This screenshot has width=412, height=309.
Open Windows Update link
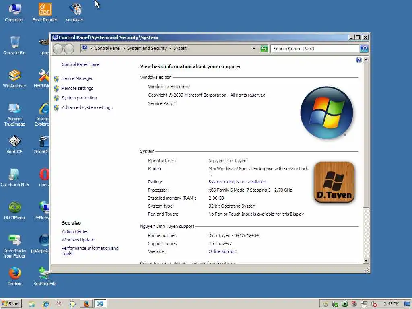coord(78,240)
